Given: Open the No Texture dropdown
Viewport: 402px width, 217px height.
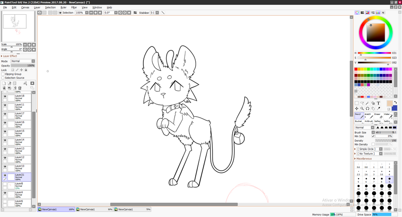Looking at the screenshot, I should [x=381, y=154].
